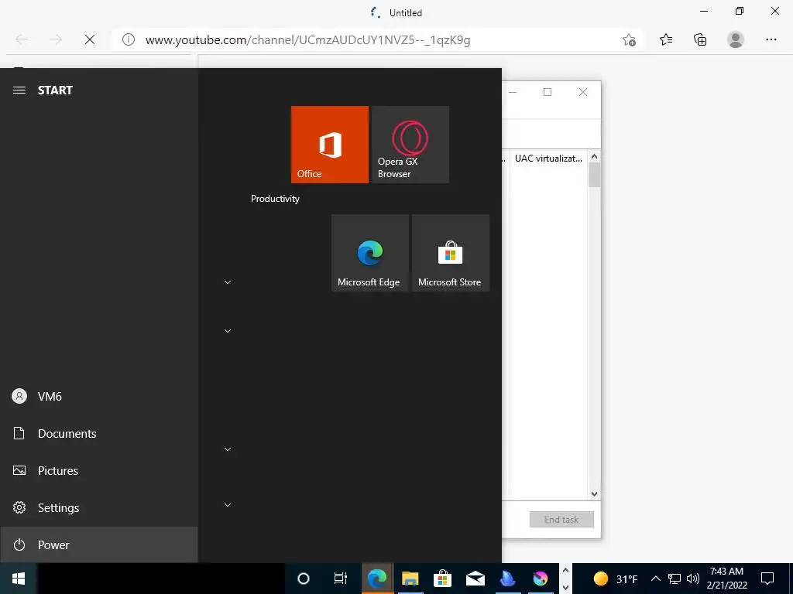Open the blue sail app on taskbar
Viewport: 793px width, 594px height.
click(508, 579)
